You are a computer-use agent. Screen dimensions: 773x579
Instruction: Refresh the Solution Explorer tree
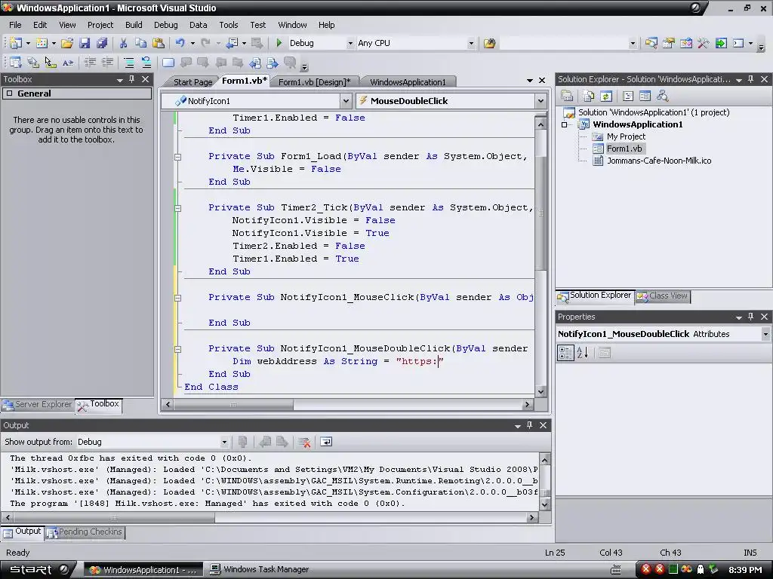coord(606,96)
